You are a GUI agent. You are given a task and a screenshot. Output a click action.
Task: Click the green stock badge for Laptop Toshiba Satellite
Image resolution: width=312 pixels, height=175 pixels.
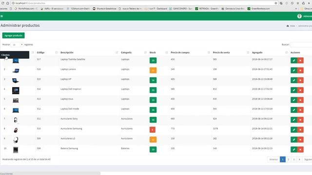click(153, 60)
